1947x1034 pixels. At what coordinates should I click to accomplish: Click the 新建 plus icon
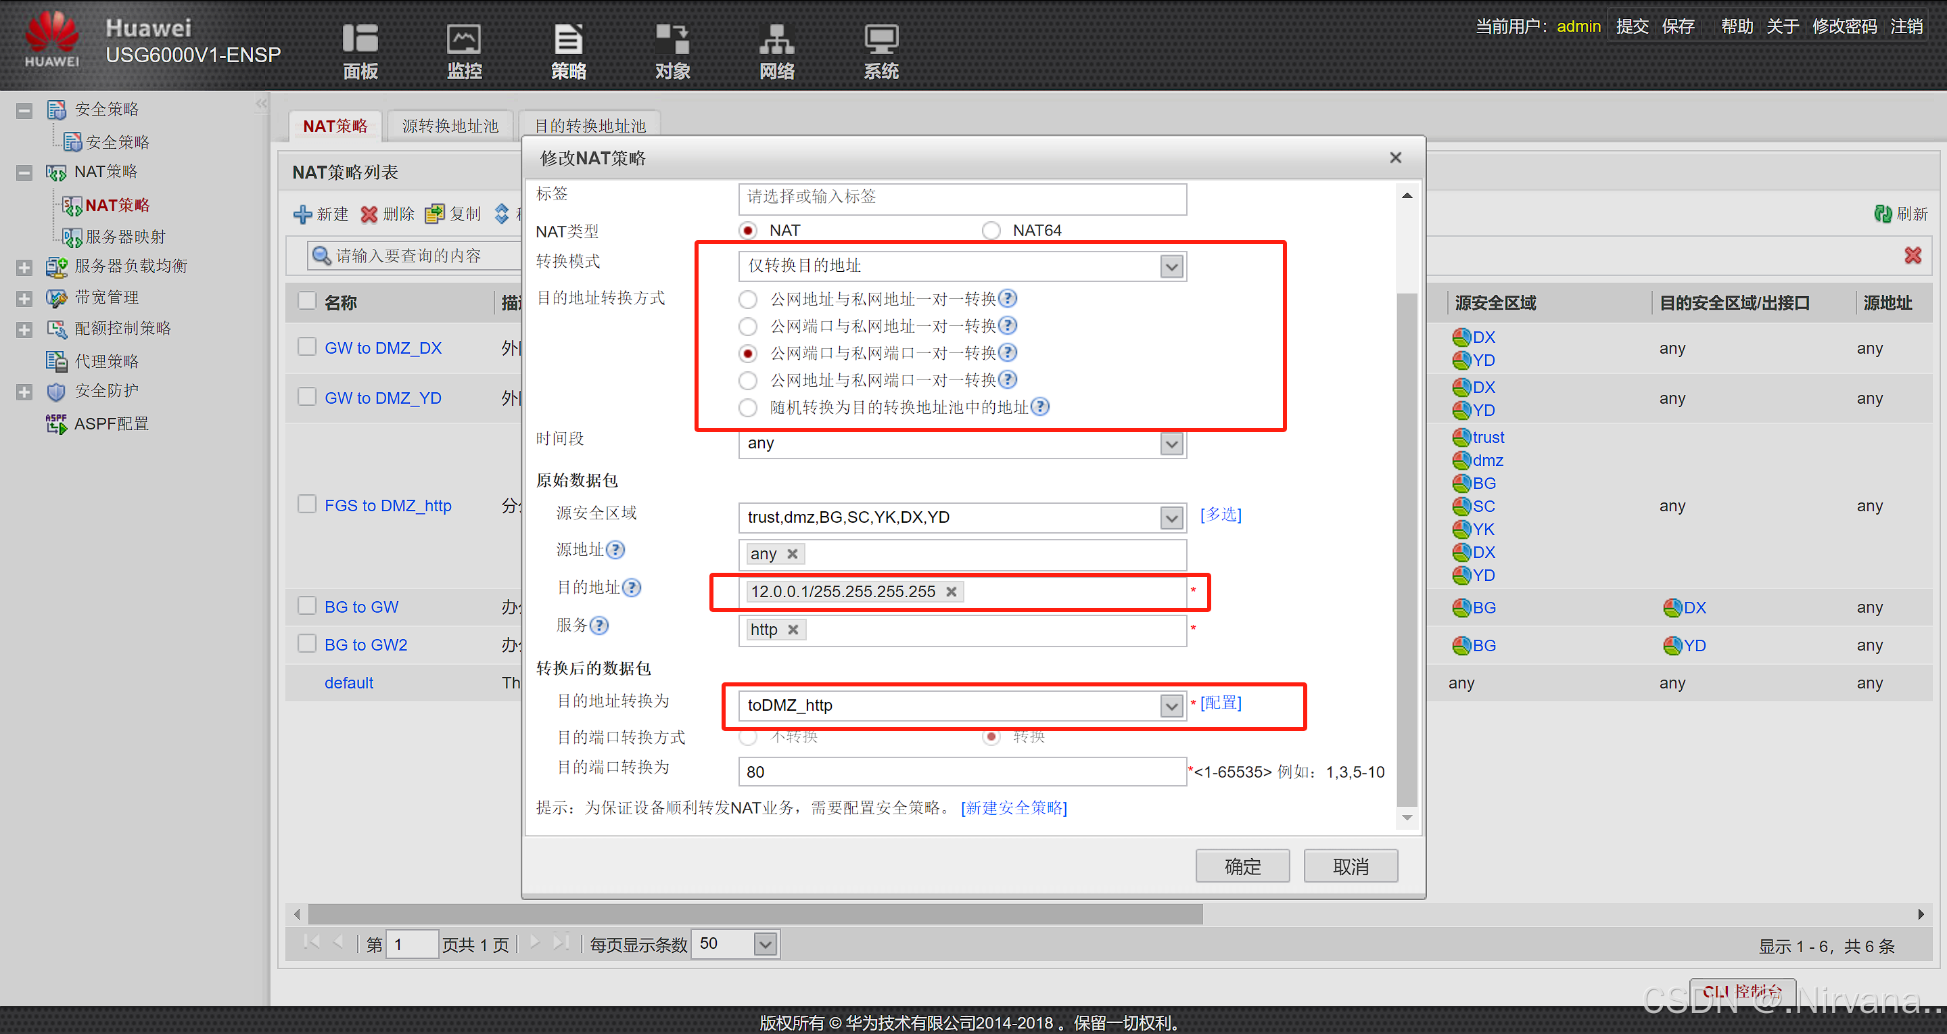[x=302, y=214]
